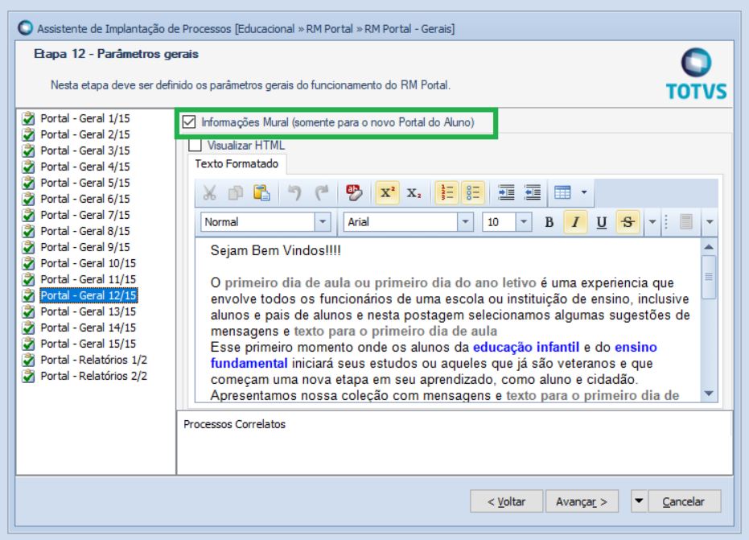Go to Portal - Geral 7/15
This screenshot has height=540, width=749.
tap(85, 215)
